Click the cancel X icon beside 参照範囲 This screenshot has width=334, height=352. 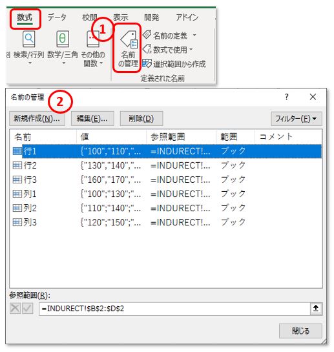[x=15, y=309]
